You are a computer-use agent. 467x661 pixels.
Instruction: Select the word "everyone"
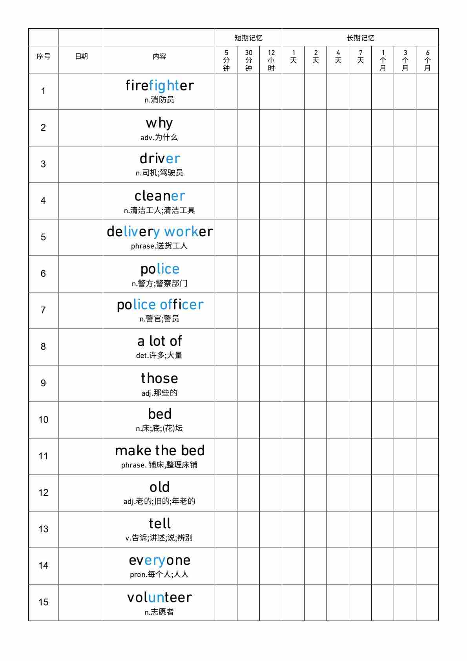[x=159, y=560]
